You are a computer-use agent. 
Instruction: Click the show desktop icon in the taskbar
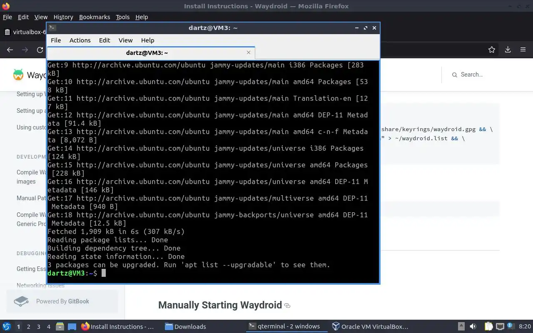pos(72,326)
